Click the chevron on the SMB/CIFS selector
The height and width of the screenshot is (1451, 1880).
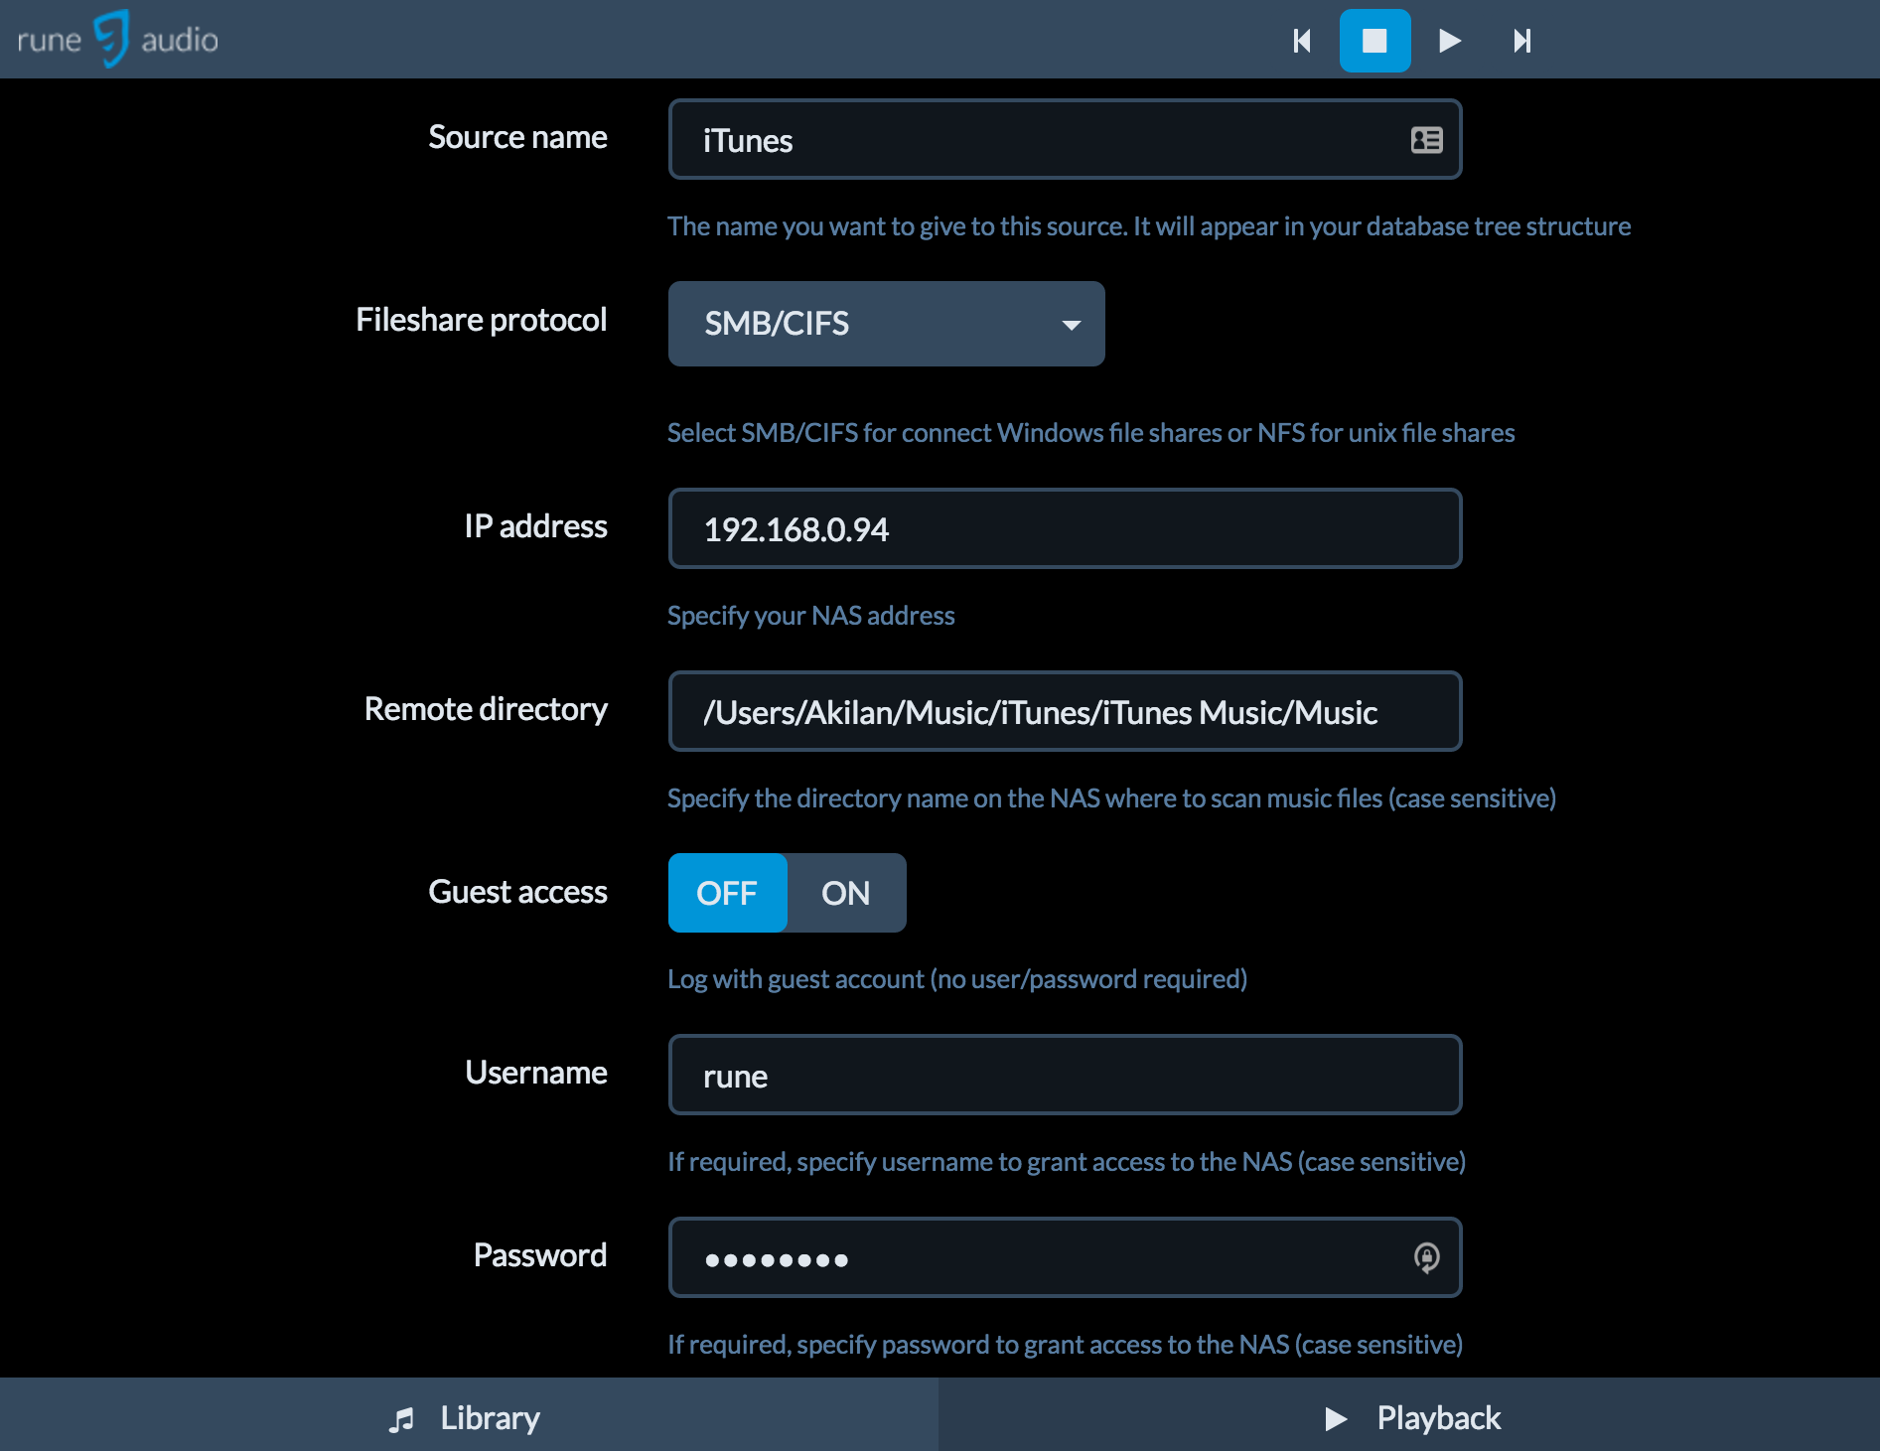point(1071,324)
